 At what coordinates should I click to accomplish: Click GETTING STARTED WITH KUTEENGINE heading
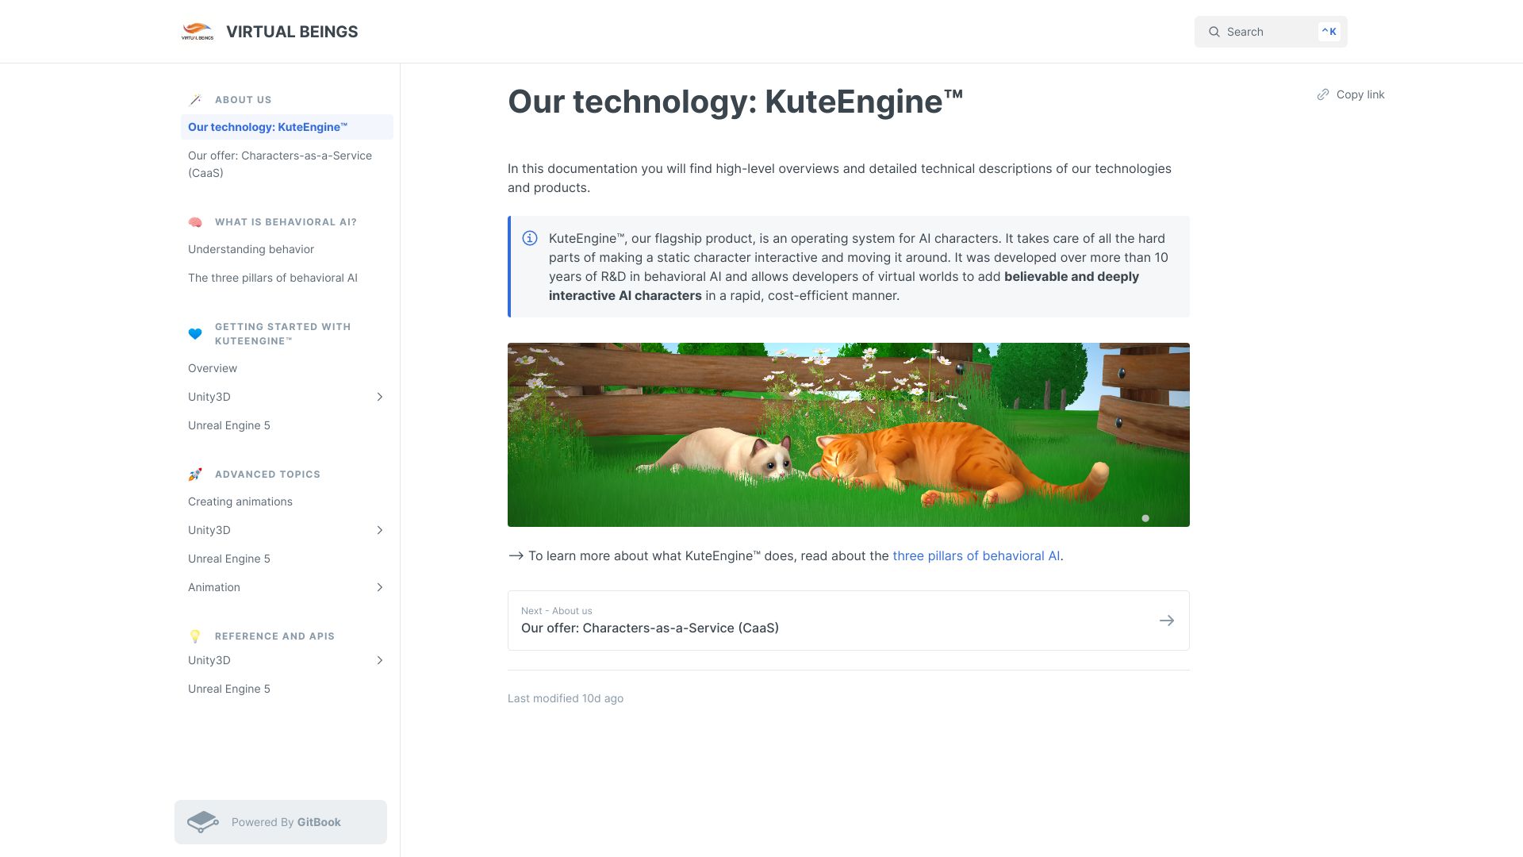pos(282,334)
